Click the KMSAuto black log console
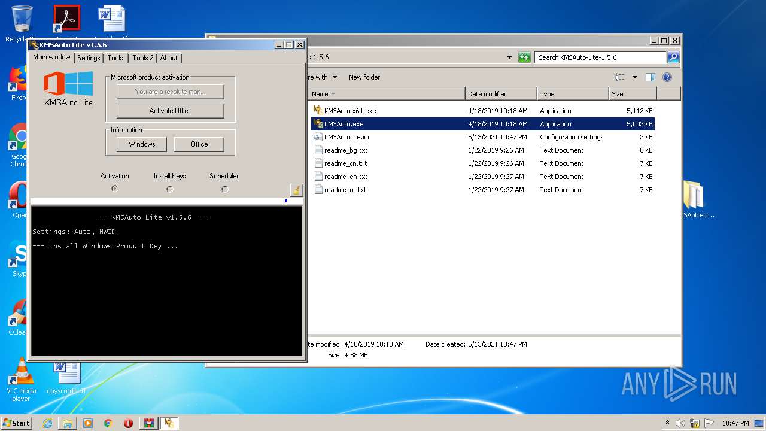Screen dimensions: 766x431 coord(166,281)
